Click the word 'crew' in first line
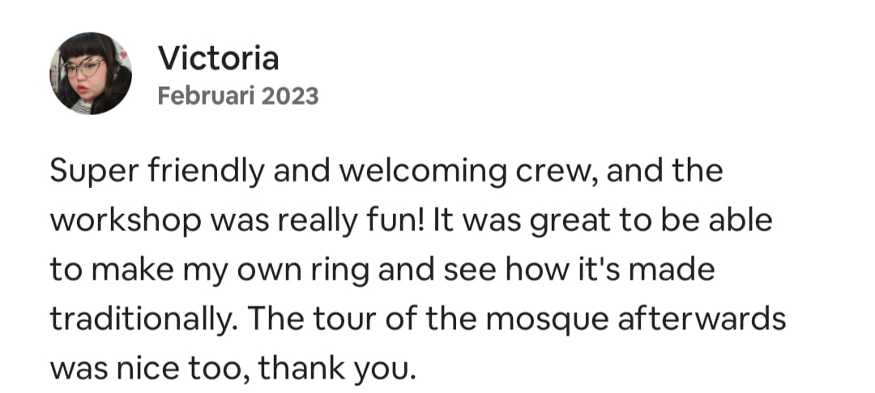The width and height of the screenshot is (875, 393). point(555,172)
